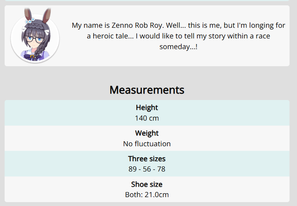Image resolution: width=297 pixels, height=206 pixels.
Task: Click the character's glasses in portrait
Action: pyautogui.click(x=35, y=39)
